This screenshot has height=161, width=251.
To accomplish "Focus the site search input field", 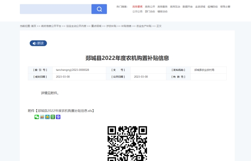I will (x=56, y=9).
